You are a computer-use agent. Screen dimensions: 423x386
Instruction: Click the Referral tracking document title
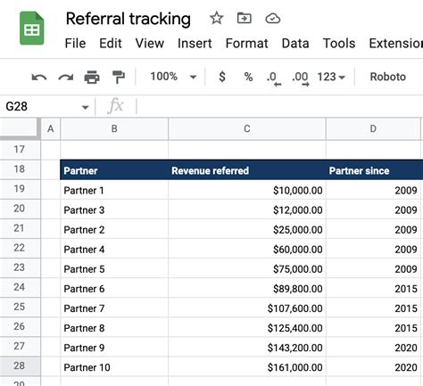pyautogui.click(x=129, y=19)
